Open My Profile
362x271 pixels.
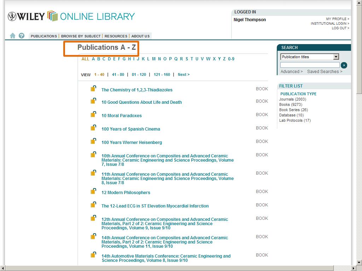coord(338,19)
